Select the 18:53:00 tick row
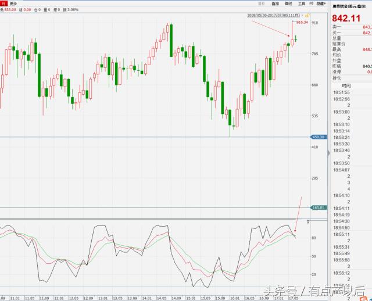This screenshot has height=301, width=372. 352,112
